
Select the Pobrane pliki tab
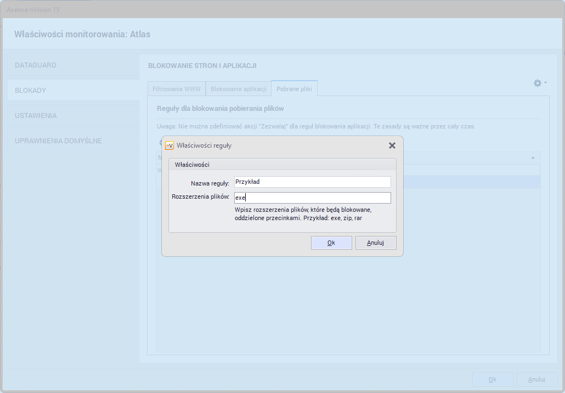[294, 89]
